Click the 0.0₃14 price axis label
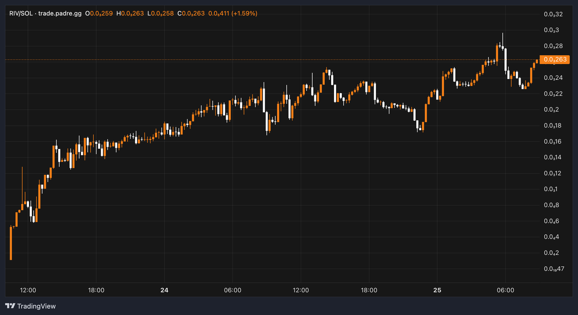The height and width of the screenshot is (315, 578). 553,157
